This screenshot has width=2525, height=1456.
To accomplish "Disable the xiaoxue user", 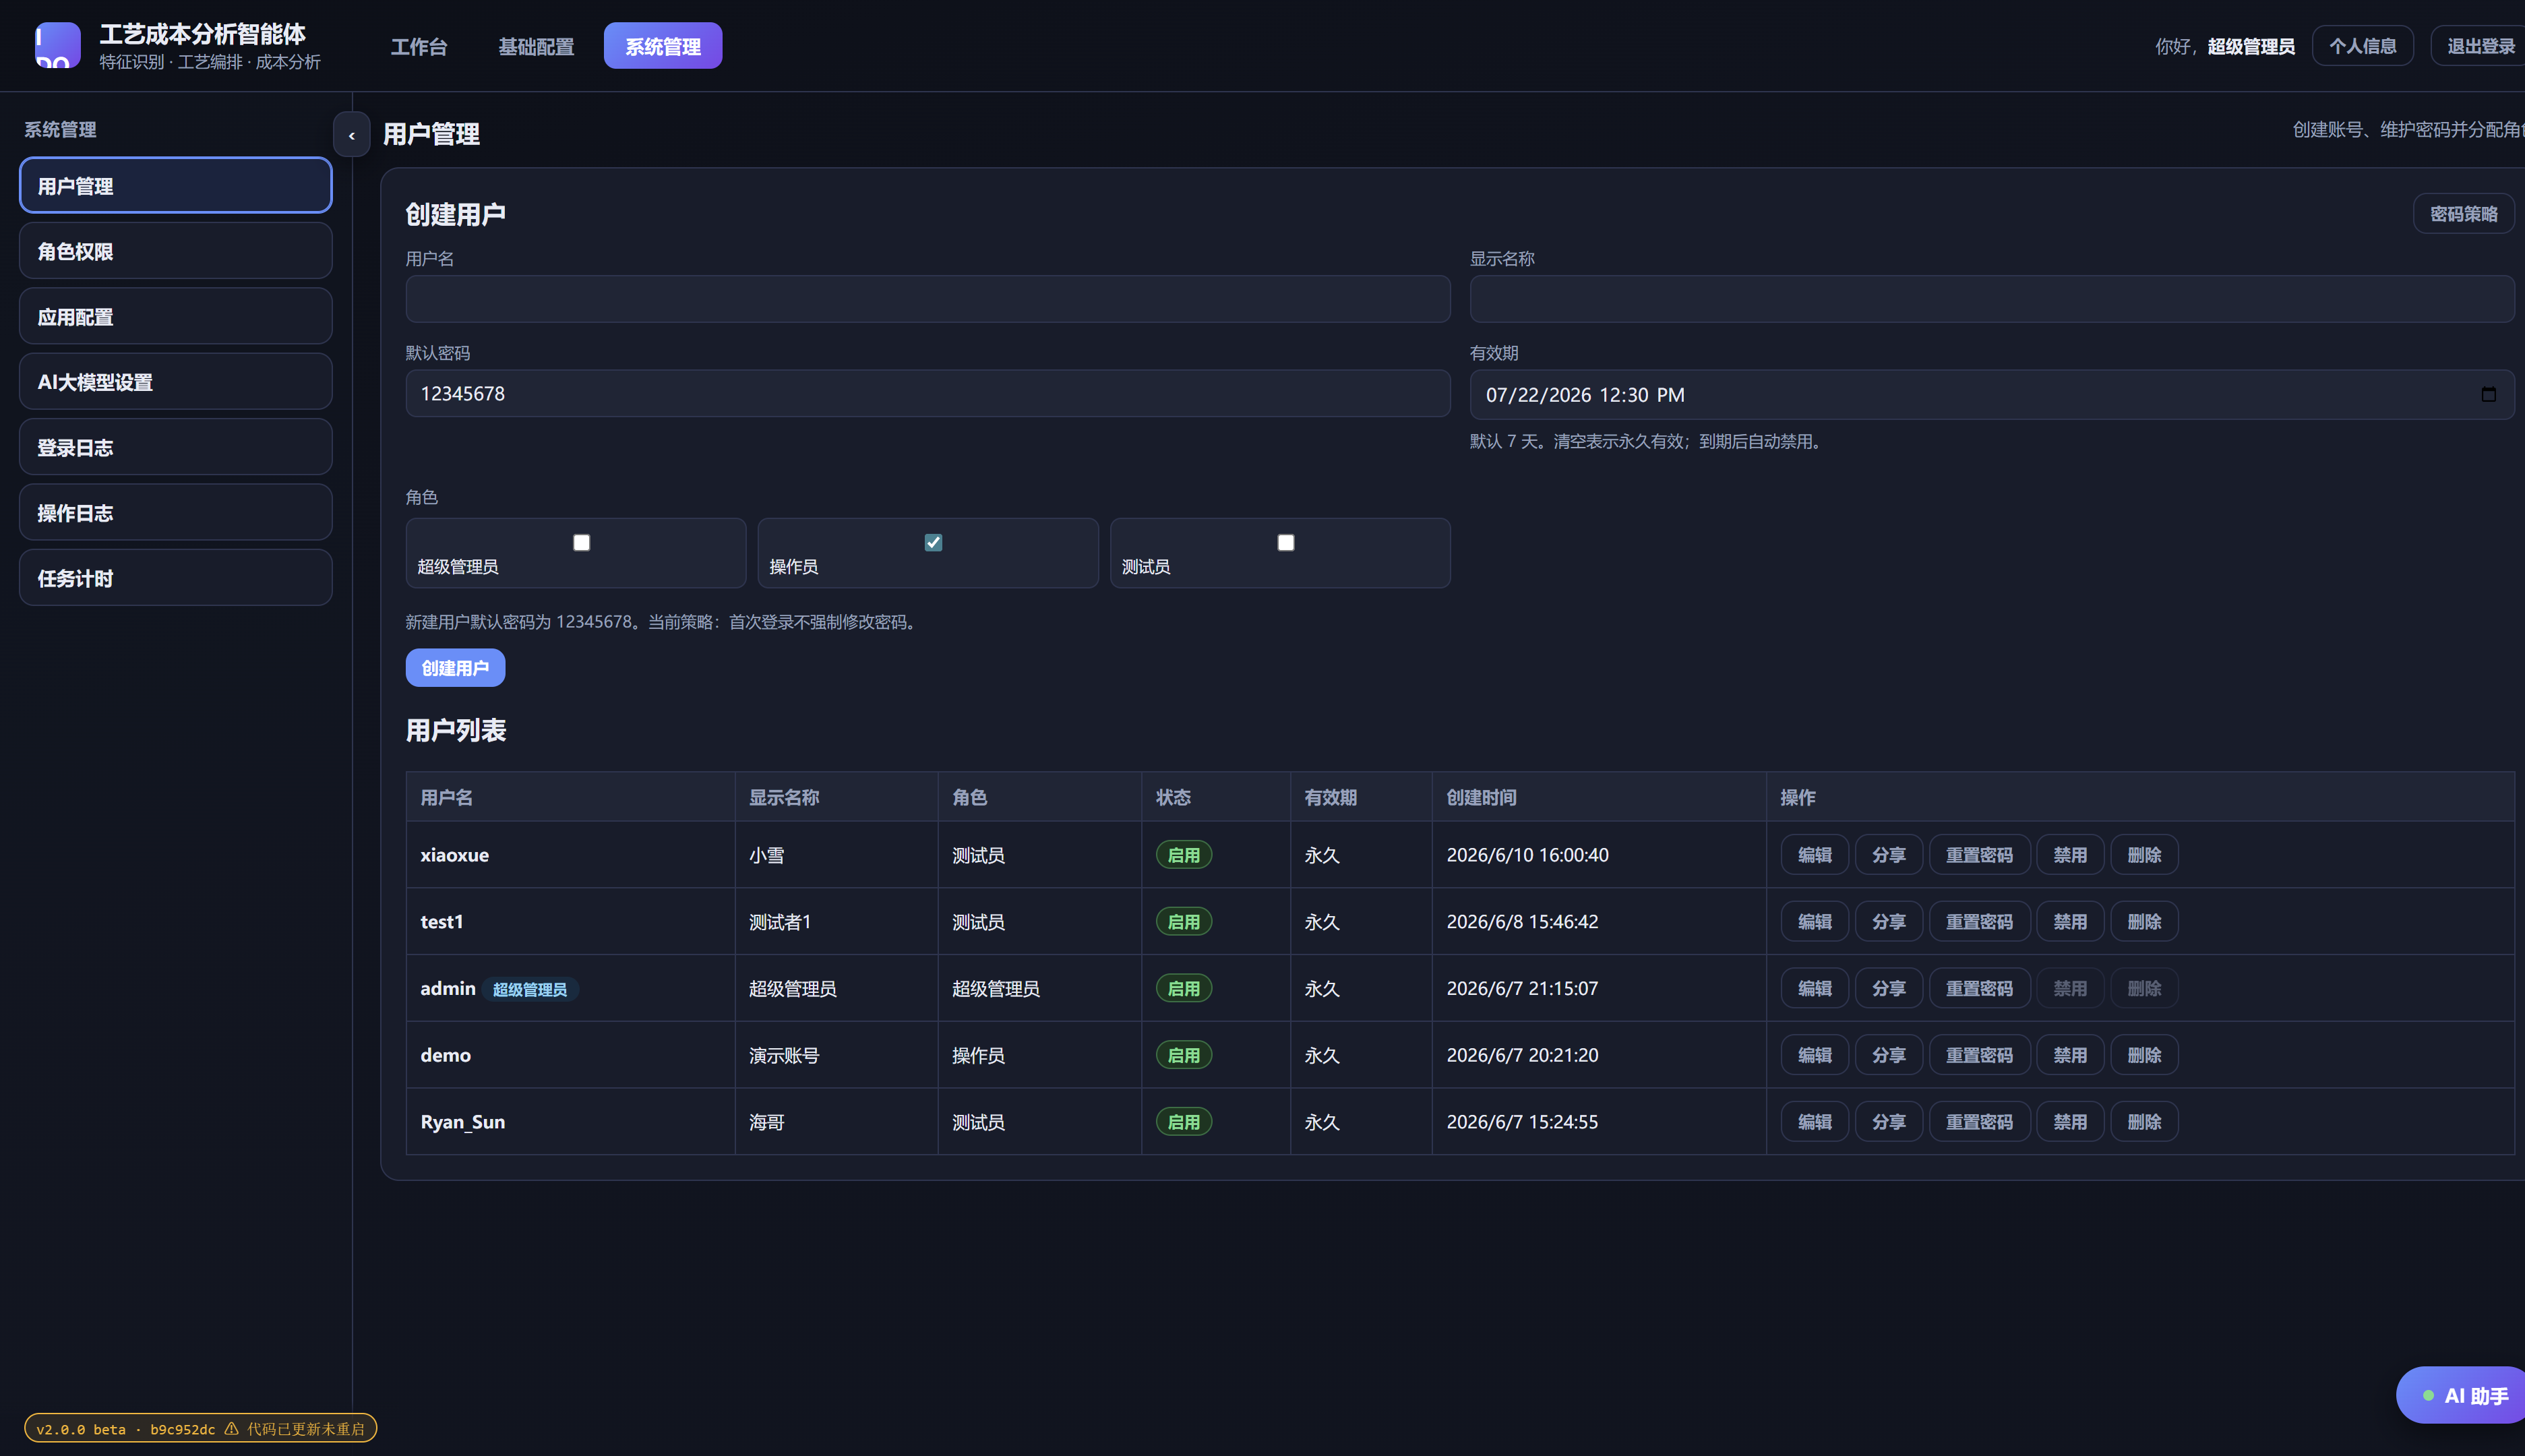I will tap(2070, 855).
